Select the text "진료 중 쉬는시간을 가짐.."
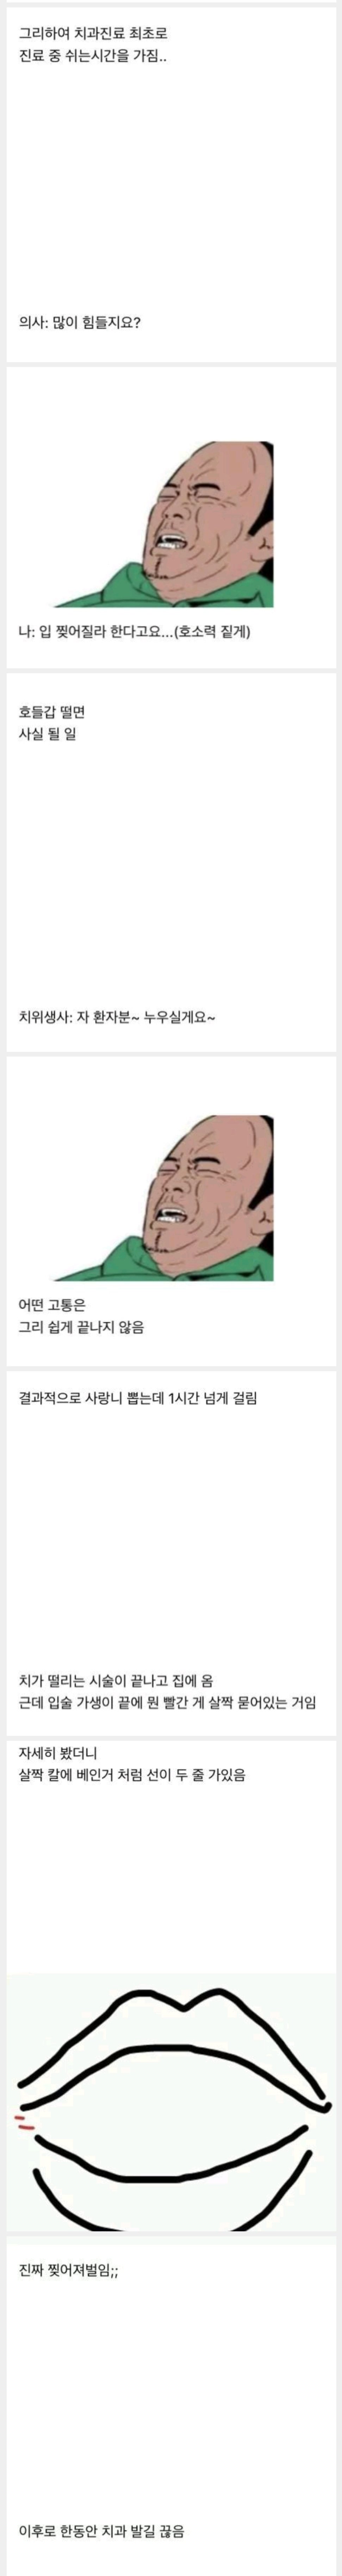The height and width of the screenshot is (2576, 342). [93, 57]
